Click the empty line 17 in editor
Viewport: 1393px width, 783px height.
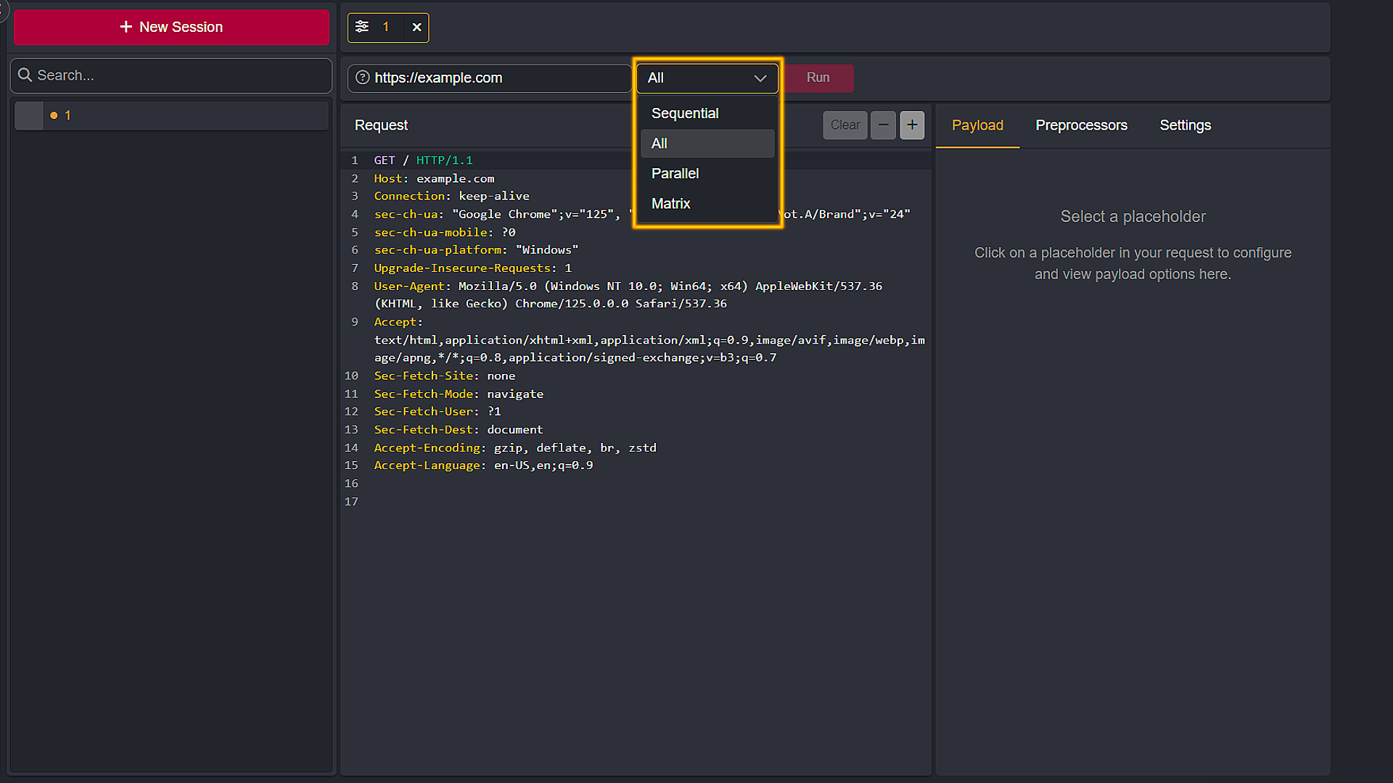(636, 502)
